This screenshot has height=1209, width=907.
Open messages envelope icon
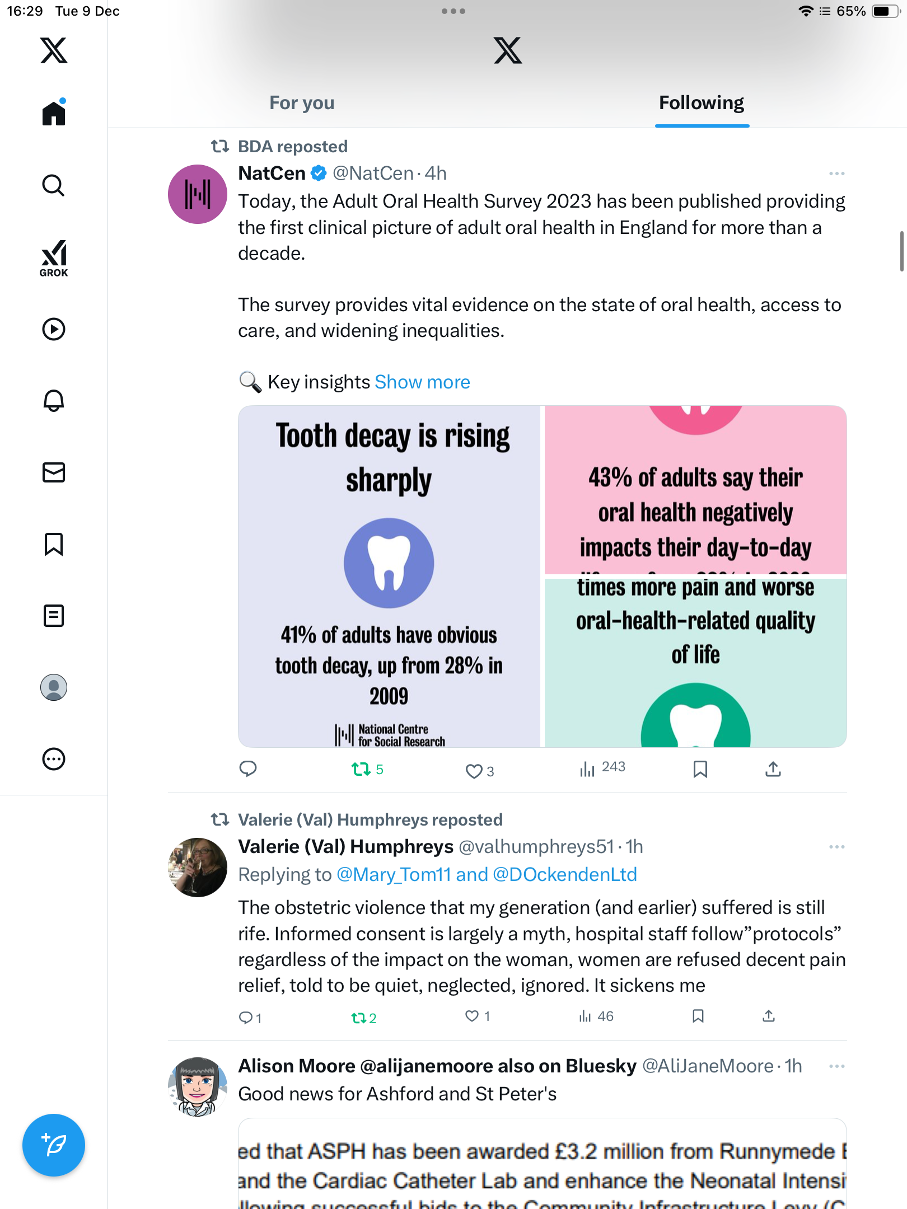pyautogui.click(x=54, y=472)
